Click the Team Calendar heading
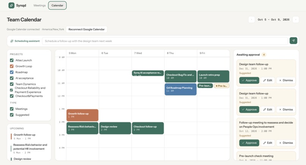Image resolution: width=306 pixels, height=165 pixels. [24, 19]
